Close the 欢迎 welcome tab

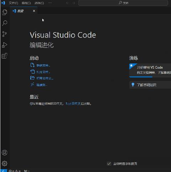tap(34, 11)
